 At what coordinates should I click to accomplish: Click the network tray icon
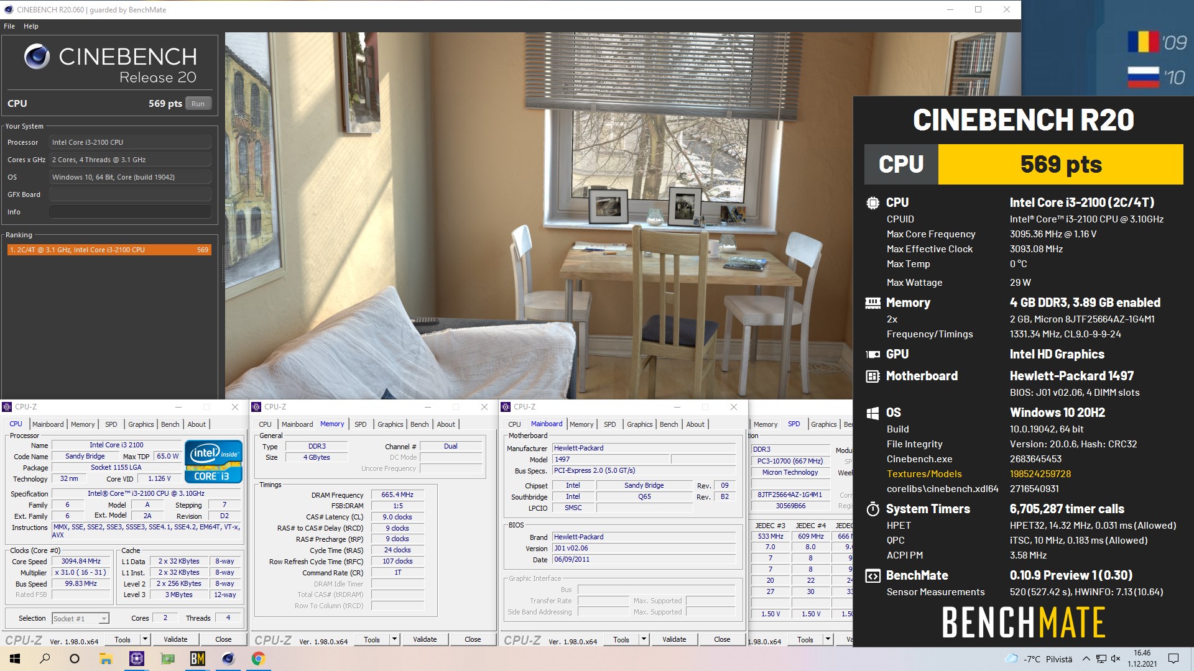point(1101,659)
